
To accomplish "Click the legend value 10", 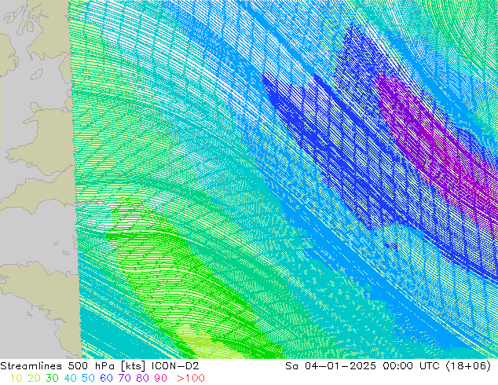I will 16,378.
